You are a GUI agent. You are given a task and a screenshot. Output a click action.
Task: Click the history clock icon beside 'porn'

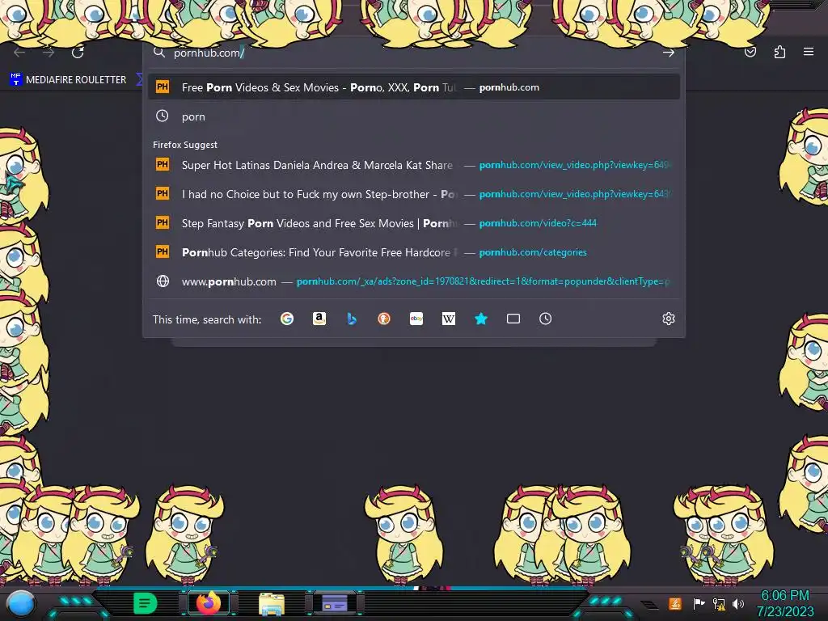click(162, 116)
